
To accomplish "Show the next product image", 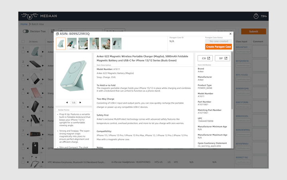I will pos(80,103).
